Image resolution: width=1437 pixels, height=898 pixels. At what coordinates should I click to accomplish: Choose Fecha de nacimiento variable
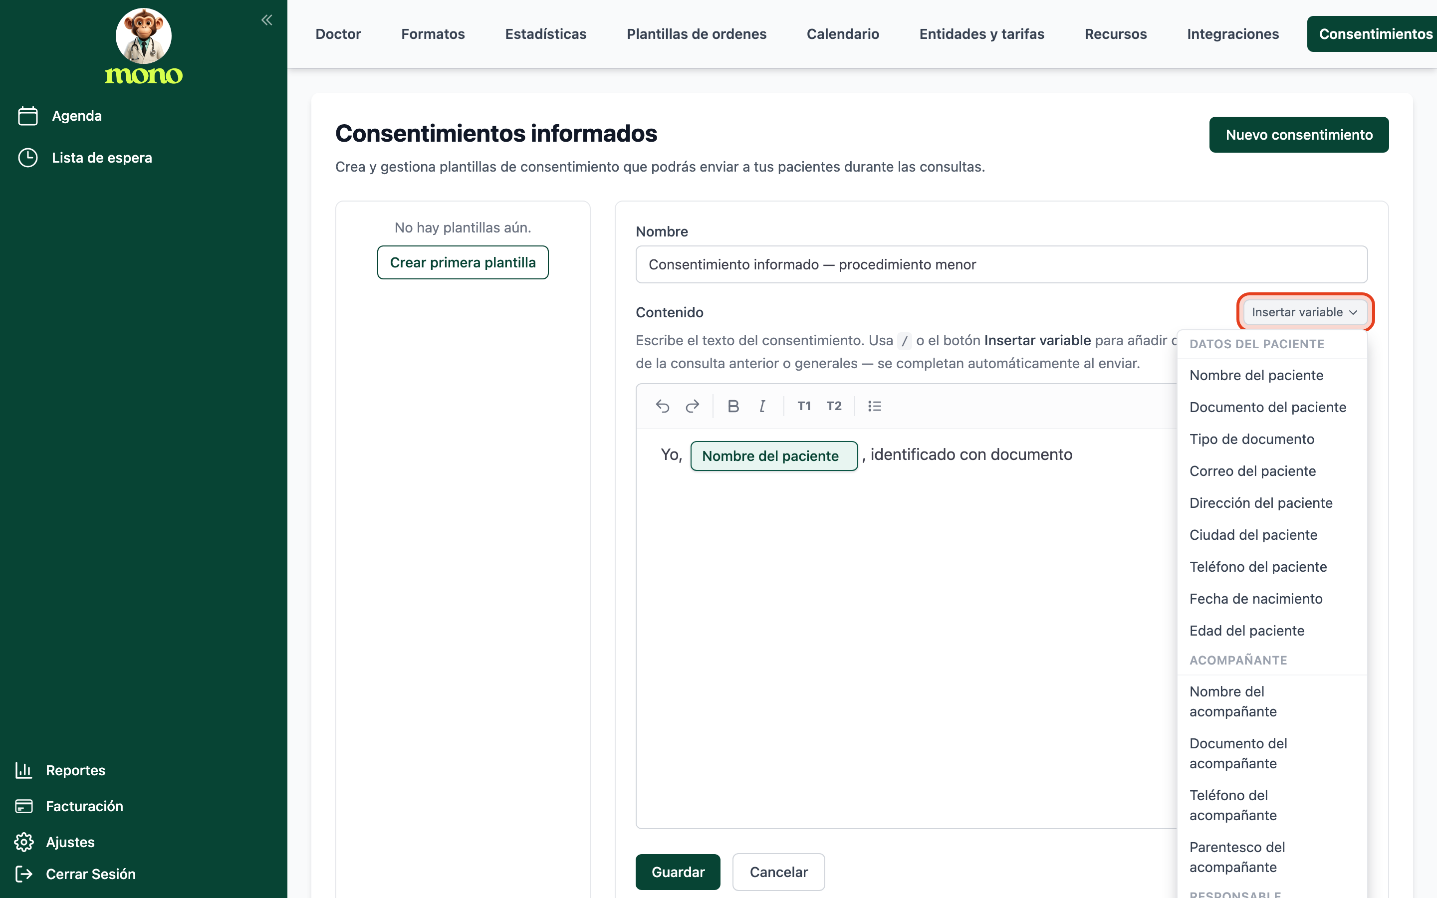pyautogui.click(x=1256, y=599)
